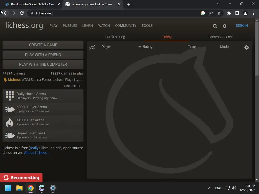
Task: Open the COMMUNITY menu
Action: [126, 26]
